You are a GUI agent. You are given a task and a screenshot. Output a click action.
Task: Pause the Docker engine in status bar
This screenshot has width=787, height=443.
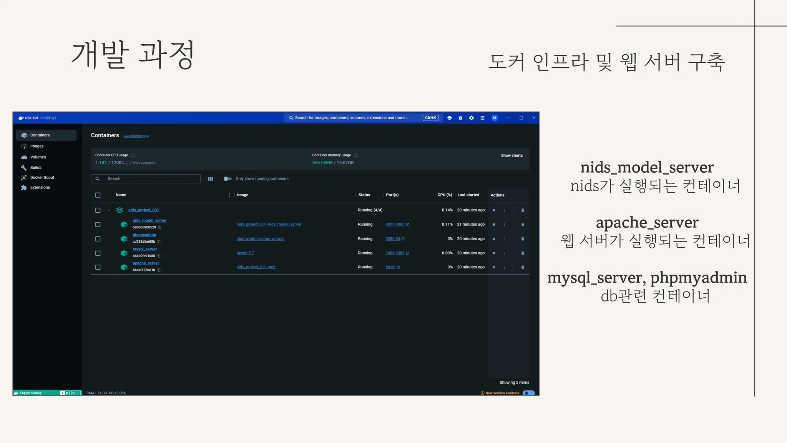68,393
